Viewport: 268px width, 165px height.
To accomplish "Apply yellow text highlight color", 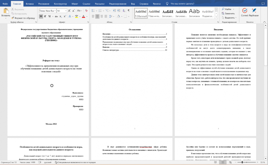I will [x=77, y=16].
